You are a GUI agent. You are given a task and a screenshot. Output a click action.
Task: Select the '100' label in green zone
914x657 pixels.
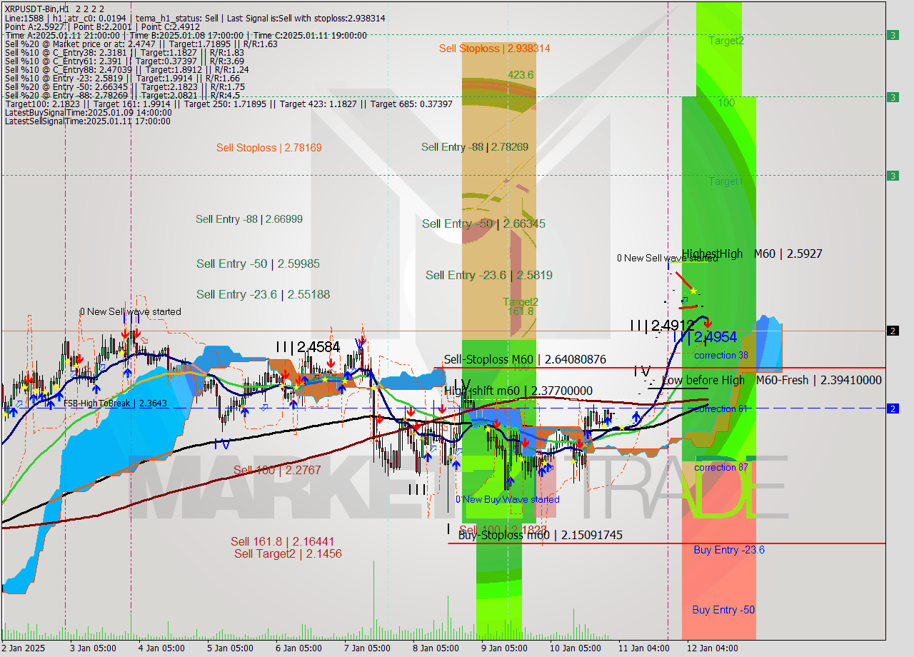pos(726,103)
